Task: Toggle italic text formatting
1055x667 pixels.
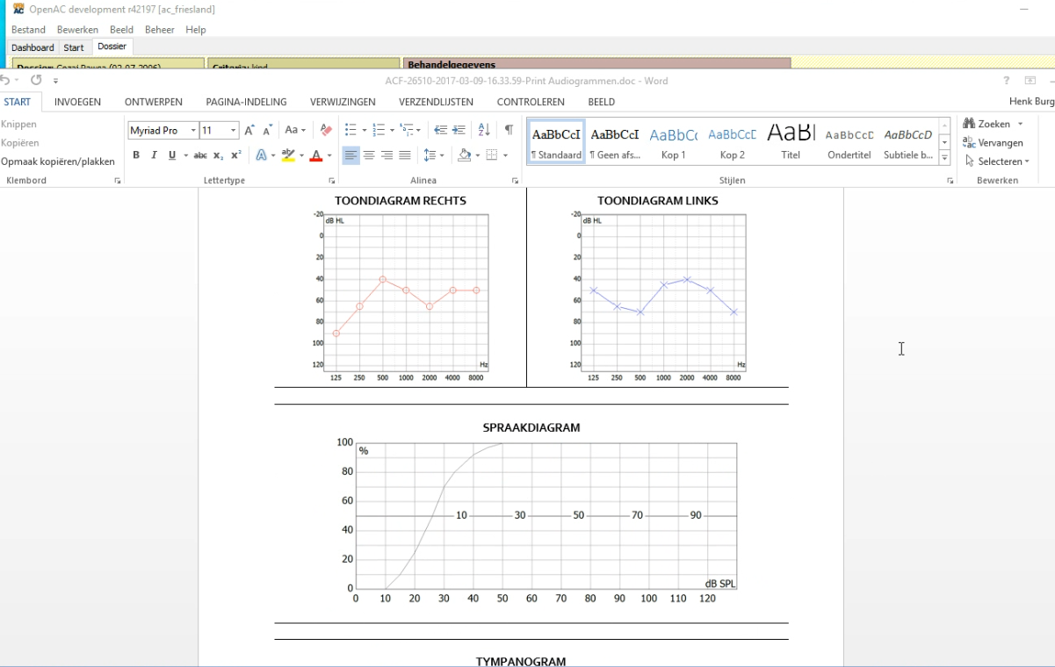Action: pyautogui.click(x=154, y=155)
